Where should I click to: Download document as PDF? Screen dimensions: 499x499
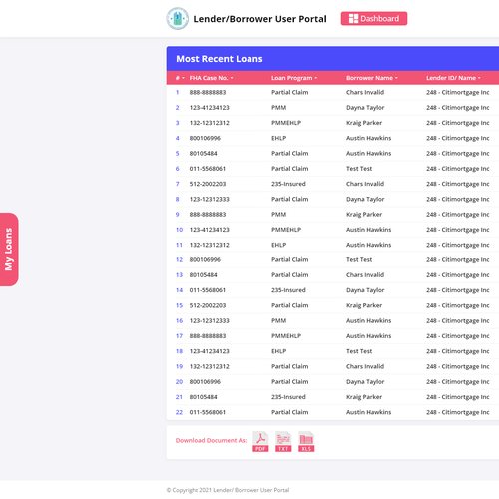tap(260, 442)
